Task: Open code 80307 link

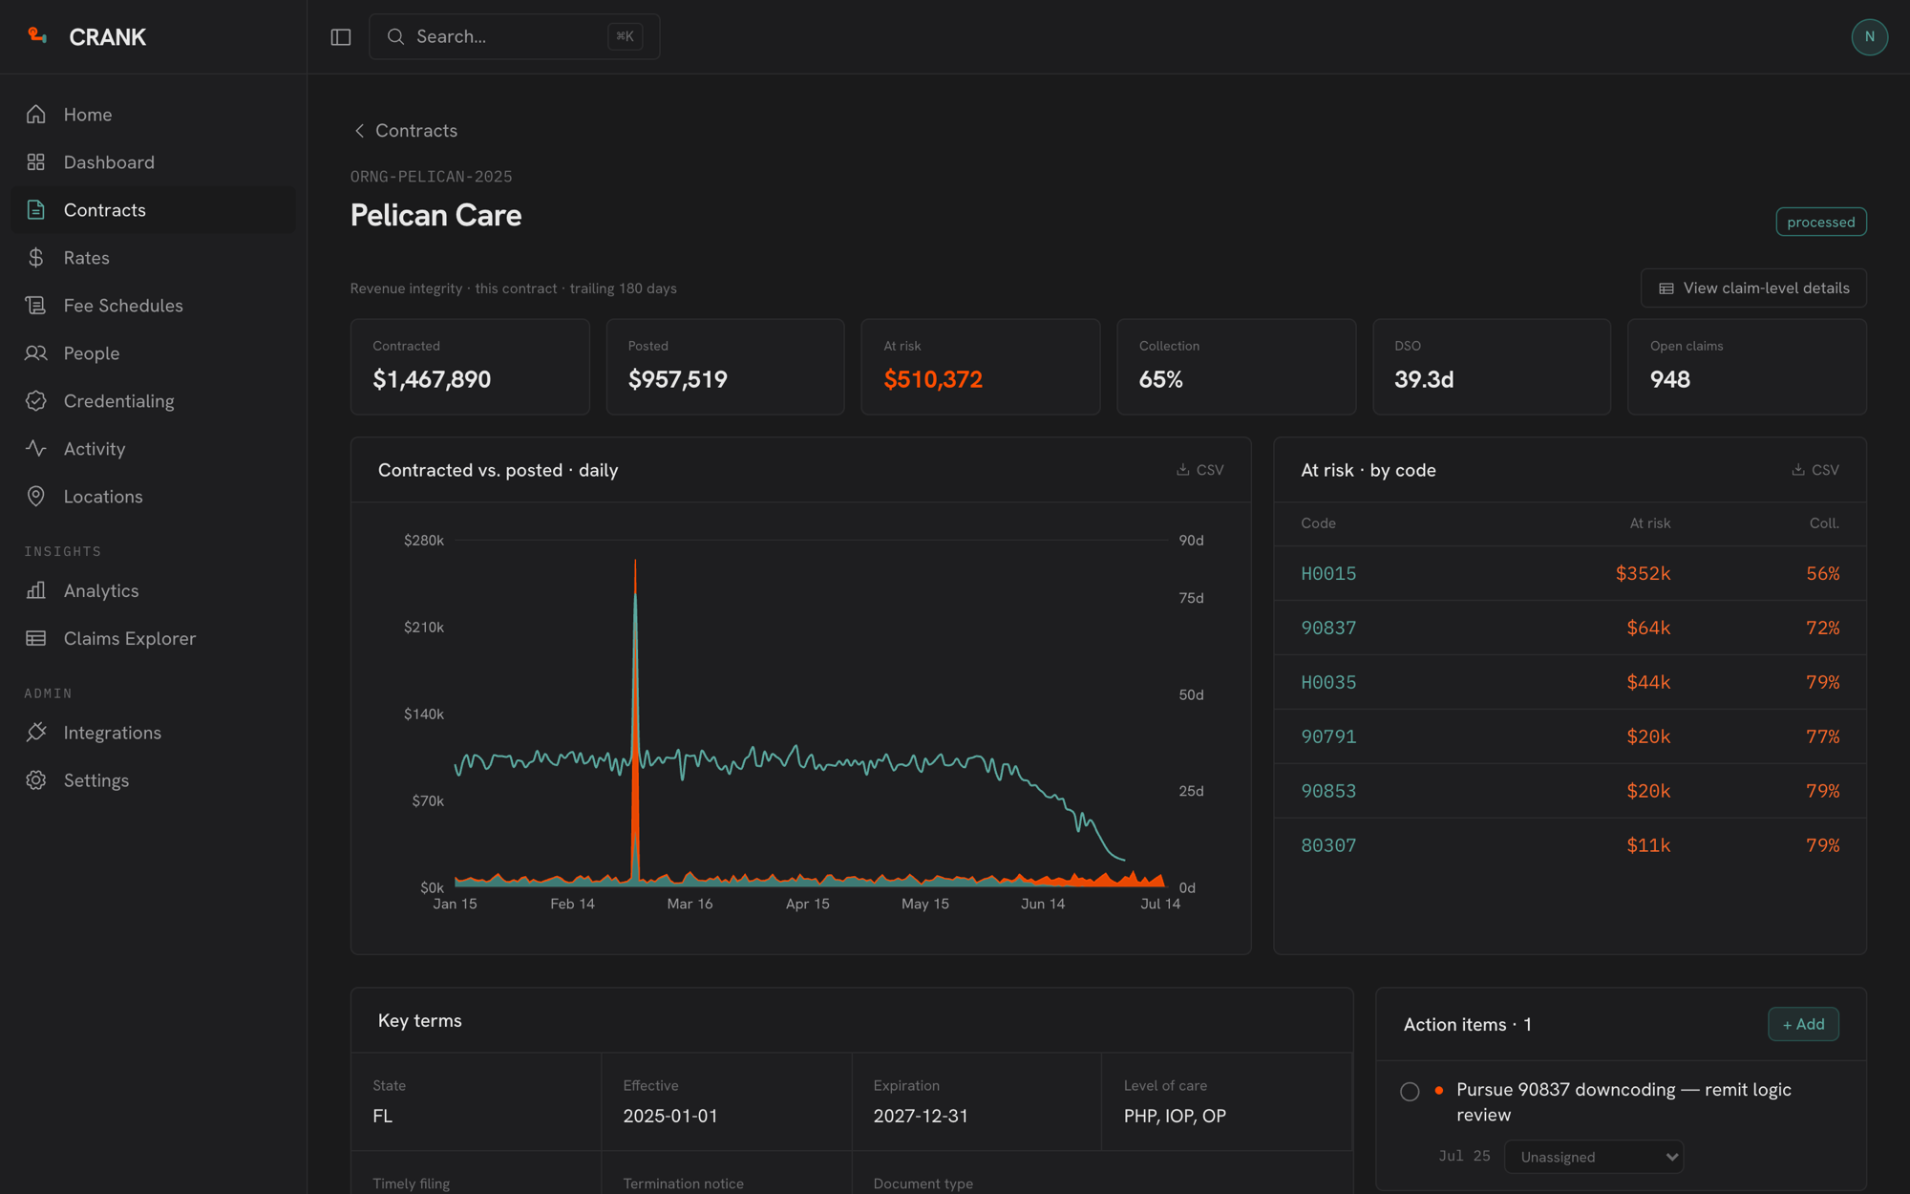Action: click(1328, 845)
